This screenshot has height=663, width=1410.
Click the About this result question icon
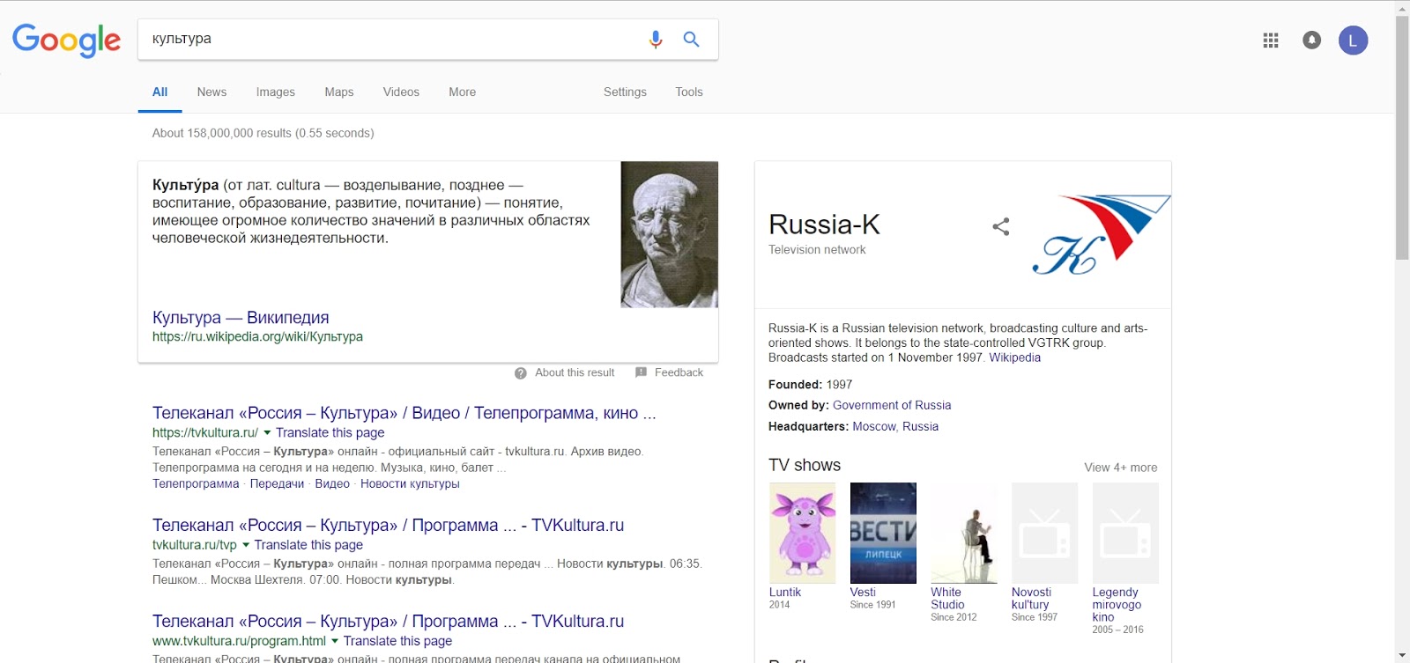521,372
